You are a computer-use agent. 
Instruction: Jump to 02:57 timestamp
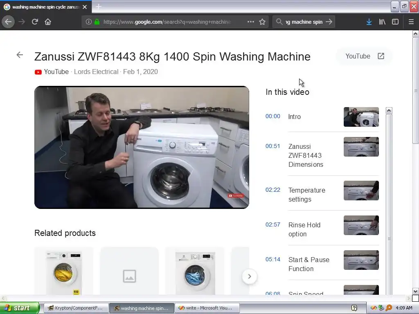tap(273, 224)
